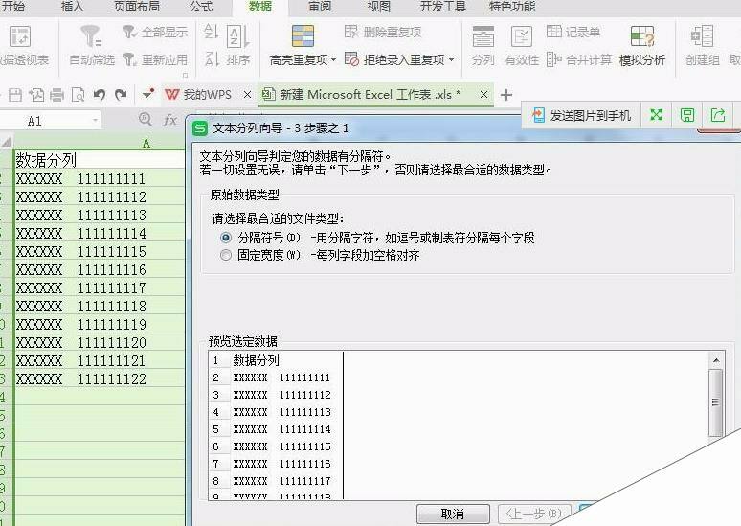Click the green share image icon
The image size is (741, 526).
coord(718,114)
